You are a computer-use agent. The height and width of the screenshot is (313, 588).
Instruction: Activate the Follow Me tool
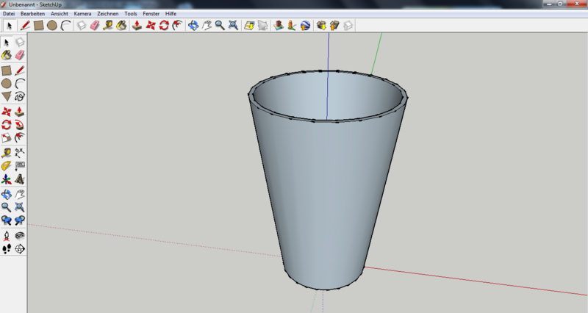click(20, 124)
